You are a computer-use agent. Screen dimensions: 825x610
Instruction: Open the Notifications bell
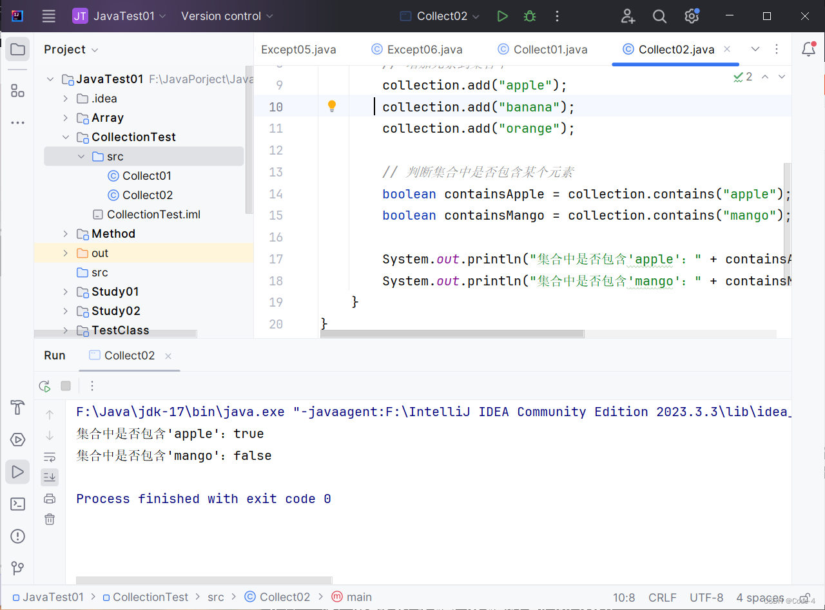pyautogui.click(x=808, y=50)
